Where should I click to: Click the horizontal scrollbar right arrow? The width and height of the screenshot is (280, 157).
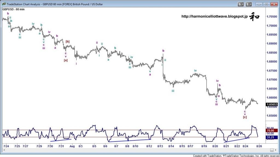[x=276, y=150]
